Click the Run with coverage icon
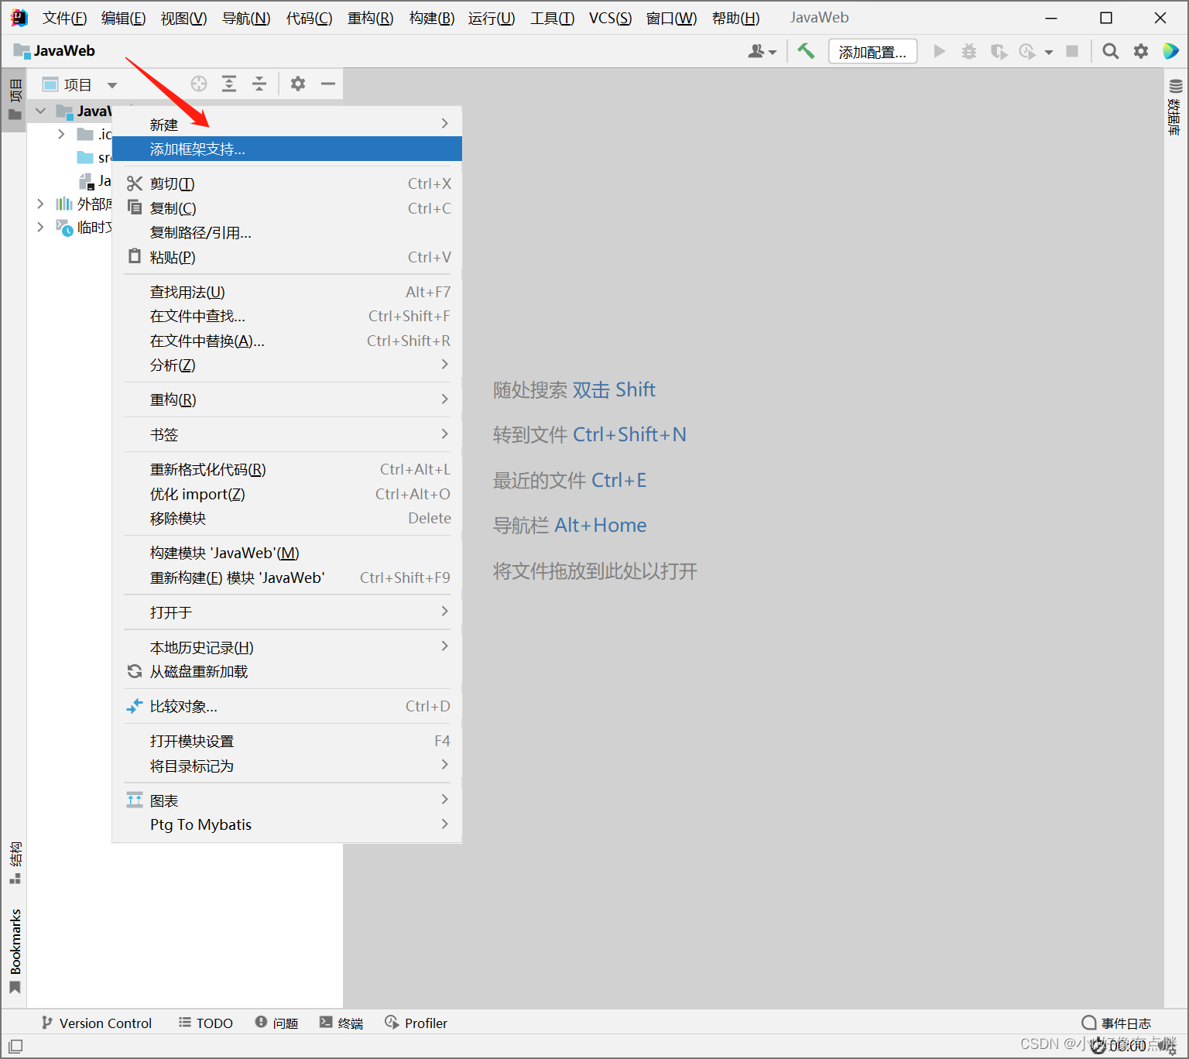Image resolution: width=1189 pixels, height=1059 pixels. click(999, 51)
